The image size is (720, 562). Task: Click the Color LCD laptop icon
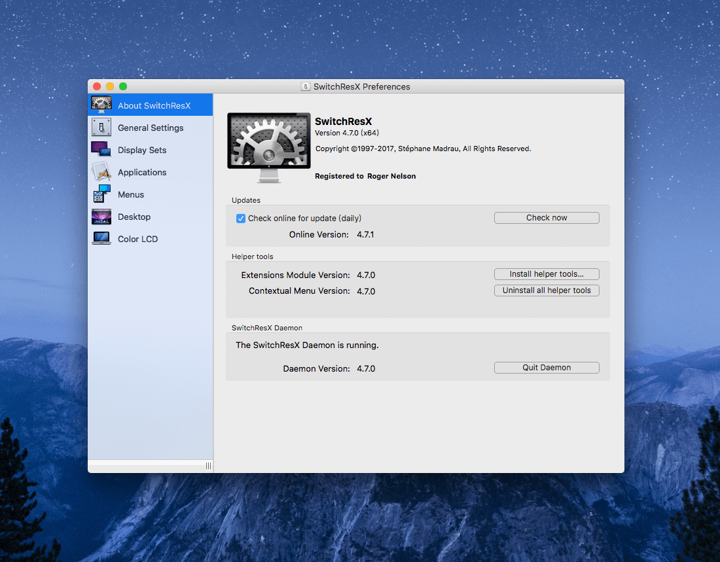[101, 238]
